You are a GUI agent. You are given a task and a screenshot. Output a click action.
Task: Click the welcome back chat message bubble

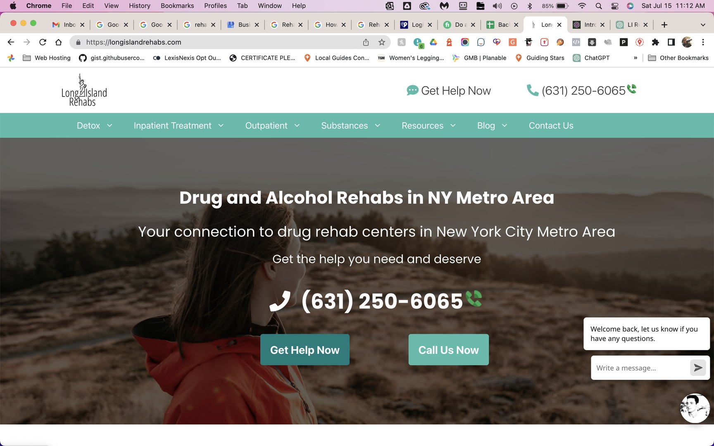pyautogui.click(x=647, y=334)
